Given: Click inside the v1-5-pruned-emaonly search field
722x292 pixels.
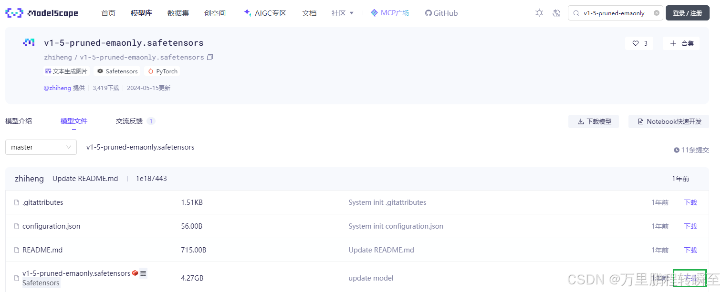Looking at the screenshot, I should 615,13.
